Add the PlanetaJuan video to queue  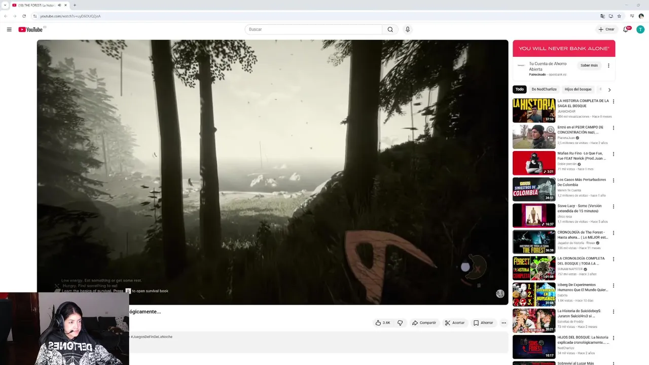click(x=551, y=138)
